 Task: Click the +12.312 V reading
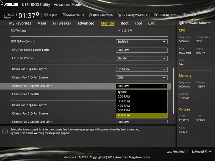pyautogui.click(x=125, y=31)
